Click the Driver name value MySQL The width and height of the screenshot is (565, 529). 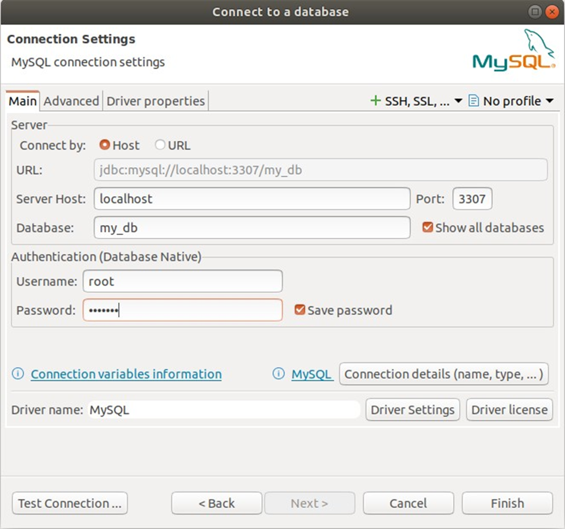224,410
